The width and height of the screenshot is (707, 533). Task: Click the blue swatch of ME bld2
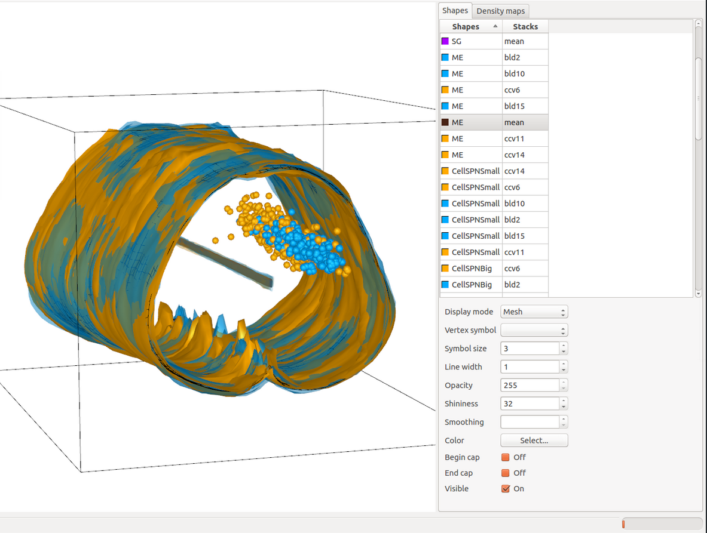(x=445, y=57)
